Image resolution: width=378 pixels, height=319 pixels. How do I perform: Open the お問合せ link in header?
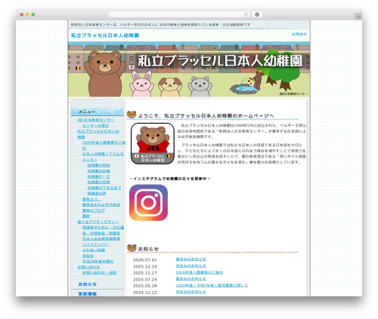[x=299, y=34]
